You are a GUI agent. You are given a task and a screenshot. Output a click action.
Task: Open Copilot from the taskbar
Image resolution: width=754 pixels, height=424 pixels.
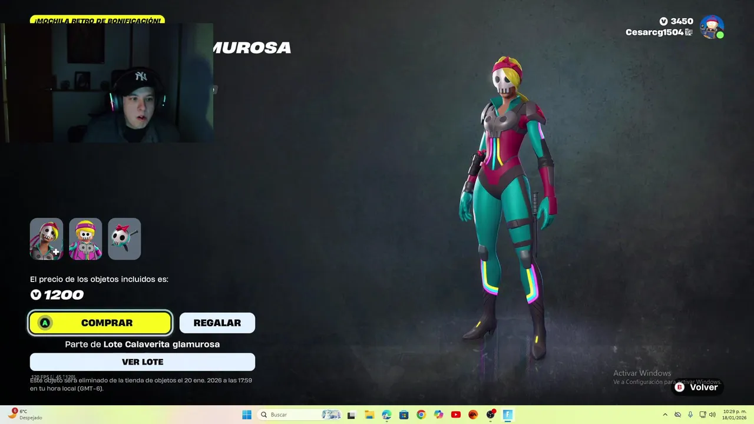(x=438, y=415)
